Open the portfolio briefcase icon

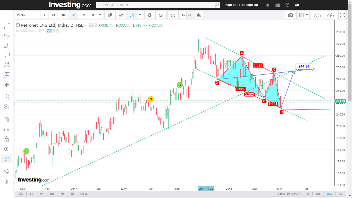click(x=278, y=5)
